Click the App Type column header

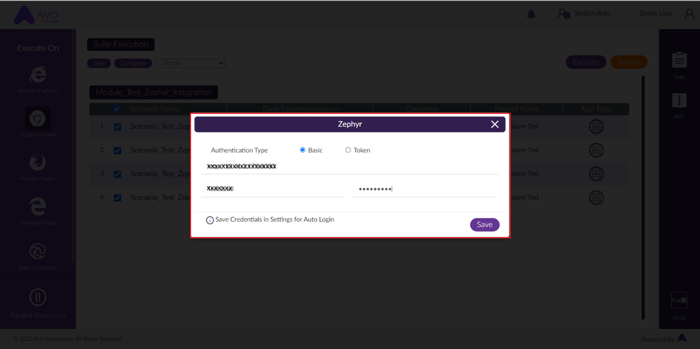pos(596,109)
